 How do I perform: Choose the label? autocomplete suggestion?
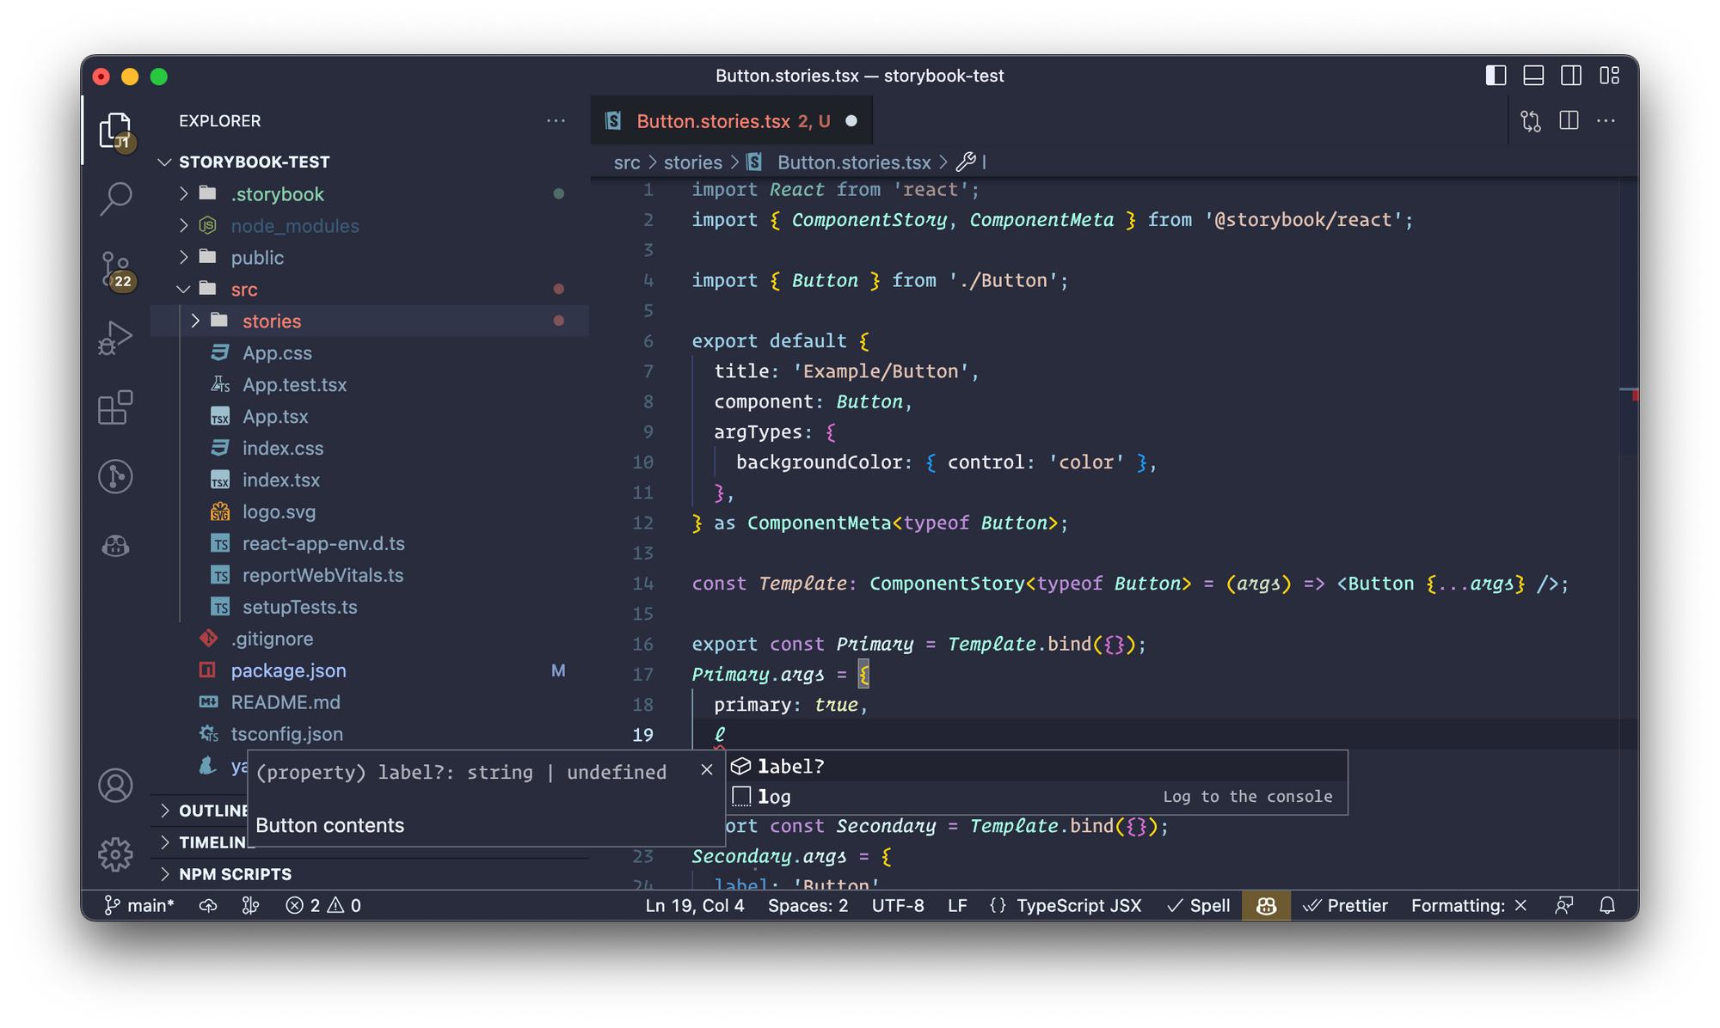(x=790, y=766)
